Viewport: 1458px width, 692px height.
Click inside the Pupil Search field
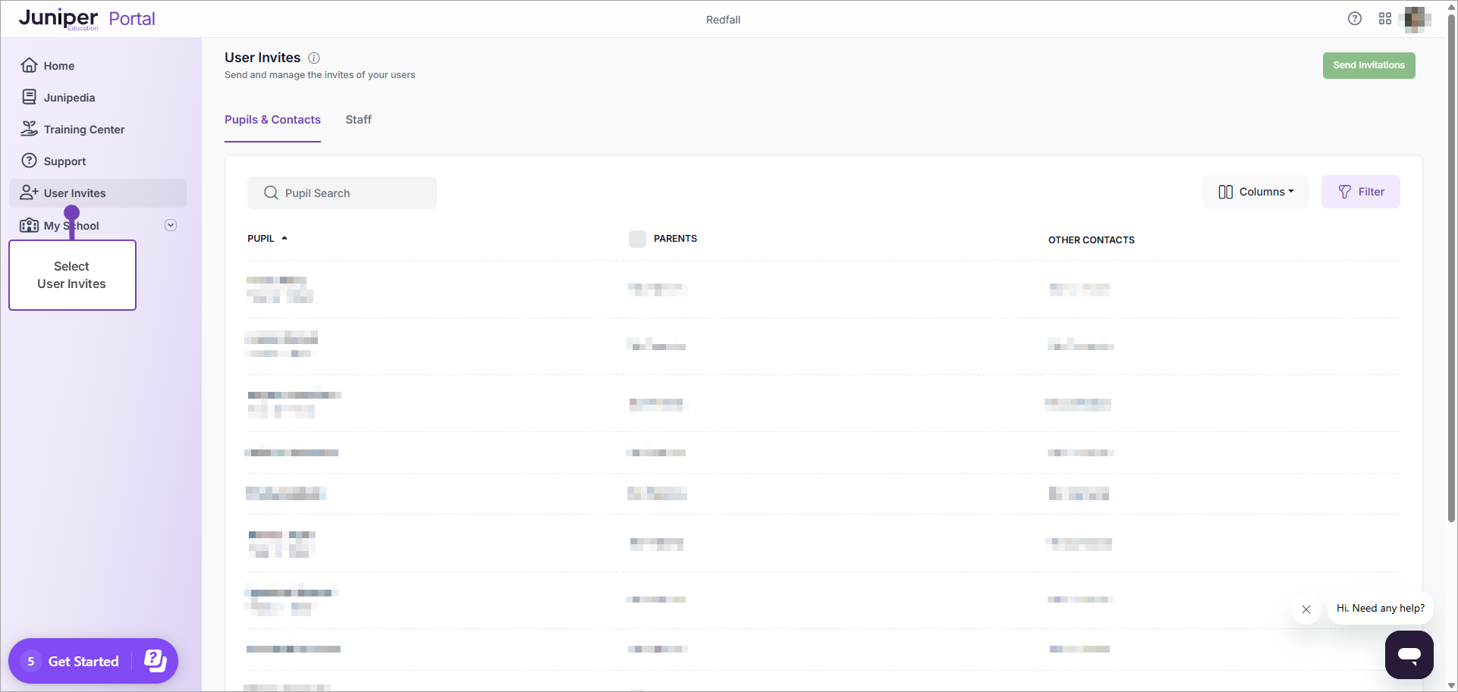[349, 193]
